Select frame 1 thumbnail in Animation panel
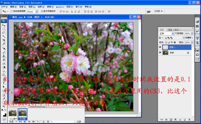Image resolution: width=201 pixels, height=124 pixels. [12, 113]
